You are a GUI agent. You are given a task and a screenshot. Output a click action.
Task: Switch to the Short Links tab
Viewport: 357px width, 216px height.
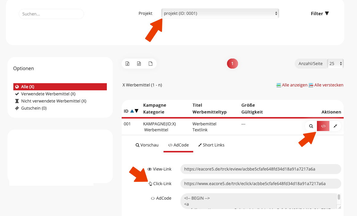(x=211, y=145)
